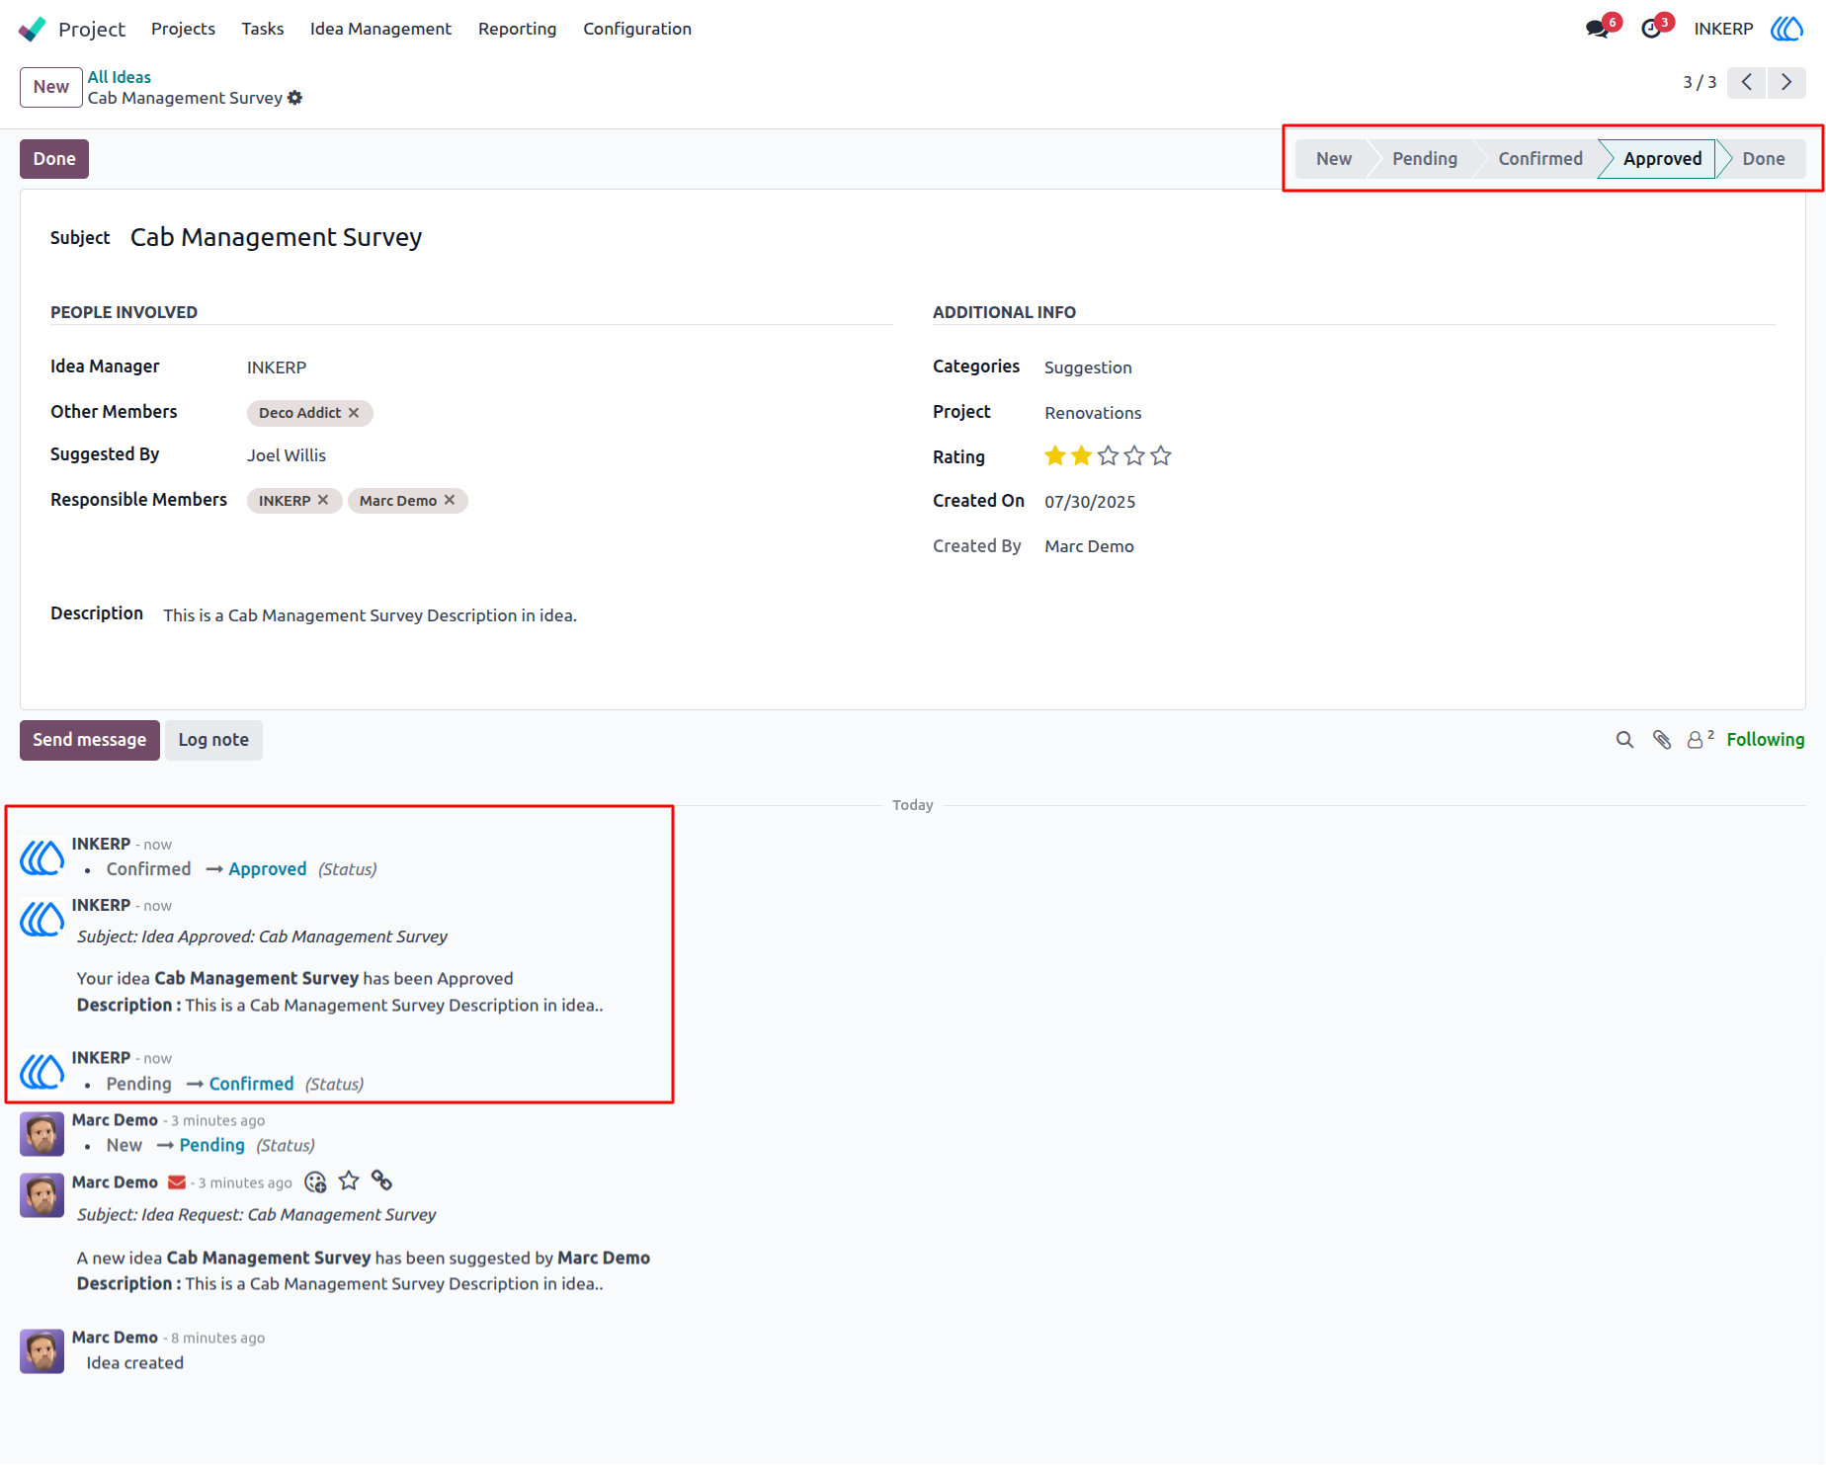This screenshot has height=1465, width=1826.
Task: Remove Marc Demo from Responsible Members
Action: [x=450, y=501]
